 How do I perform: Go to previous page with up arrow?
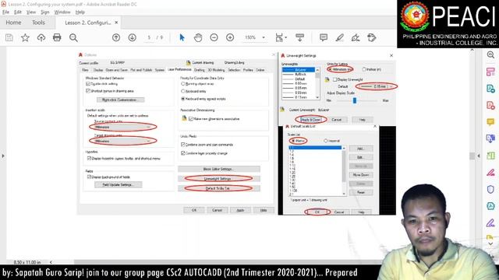(x=116, y=37)
